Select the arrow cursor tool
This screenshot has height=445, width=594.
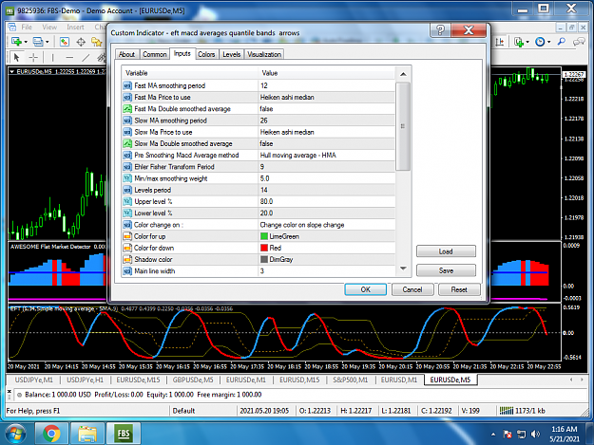point(16,58)
